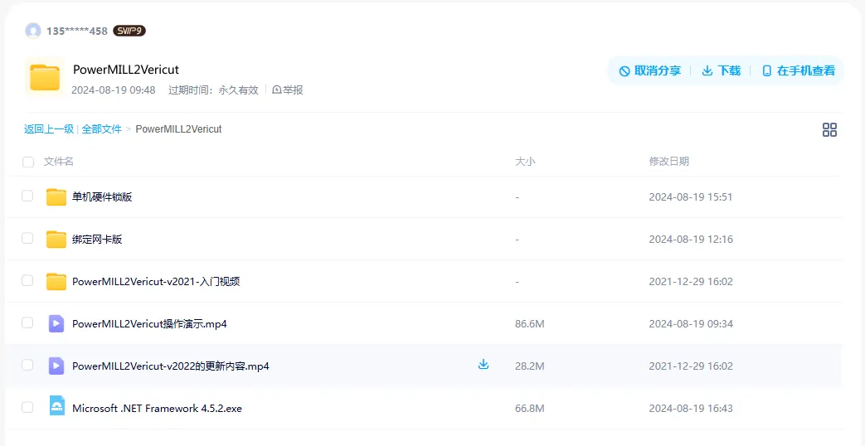
Task: Go back with 返回上一级
Action: [x=49, y=129]
